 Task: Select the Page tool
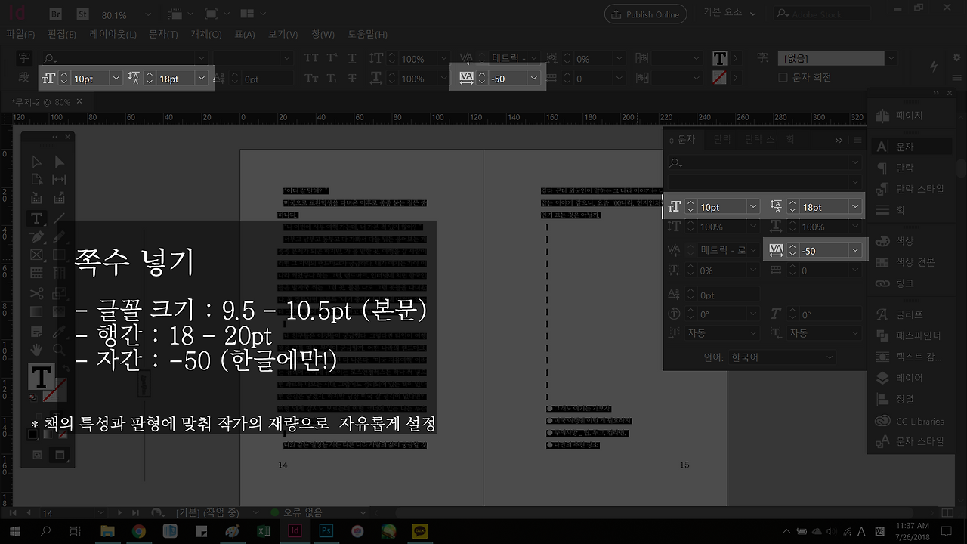pyautogui.click(x=36, y=180)
